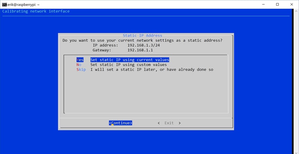Click the Continue button
This screenshot has width=299, height=154.
pyautogui.click(x=120, y=123)
